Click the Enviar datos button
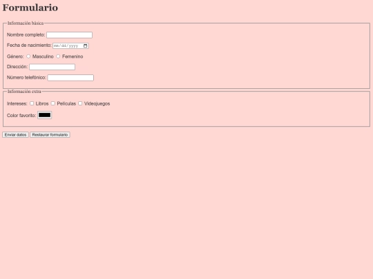373x279 pixels. pyautogui.click(x=15, y=135)
